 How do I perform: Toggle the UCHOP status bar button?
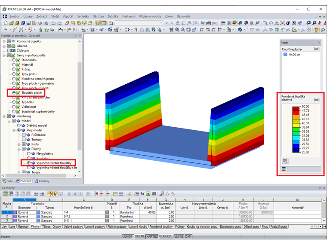pyautogui.click(x=127, y=236)
